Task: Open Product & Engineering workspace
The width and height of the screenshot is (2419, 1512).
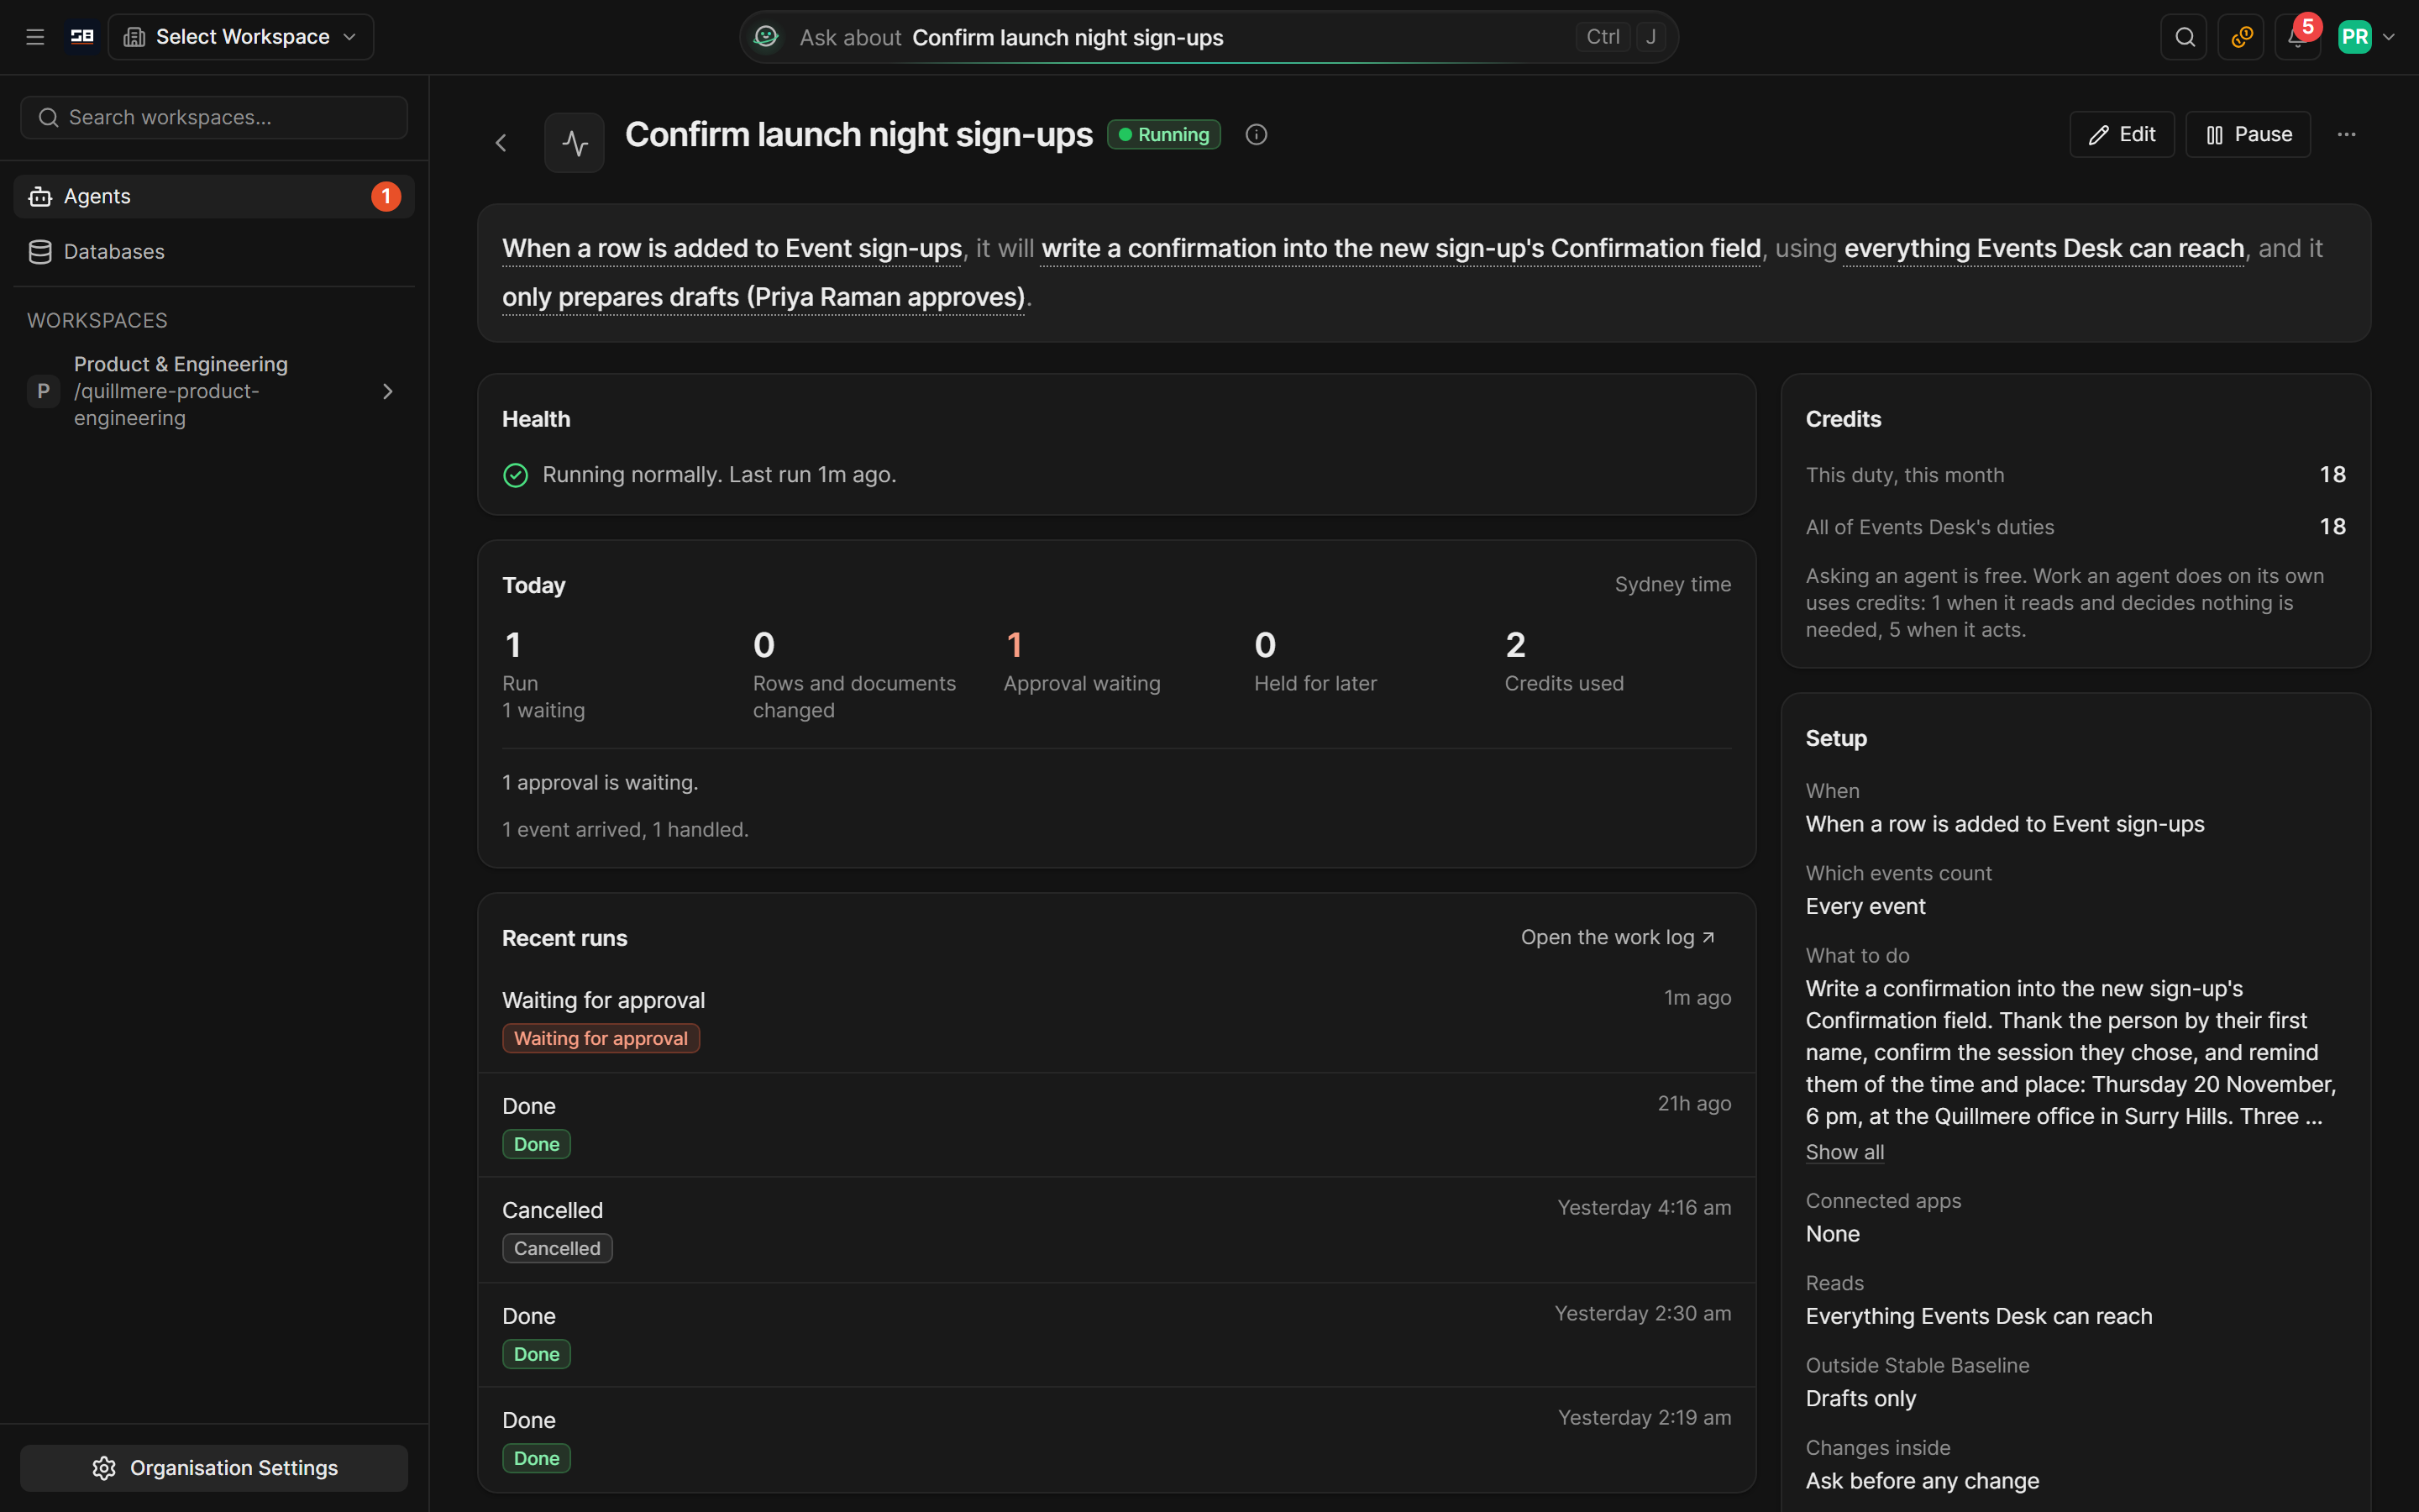Action: click(214, 391)
